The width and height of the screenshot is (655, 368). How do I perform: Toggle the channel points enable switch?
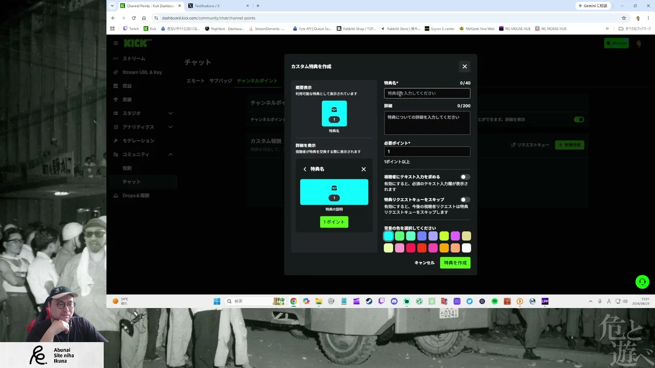click(579, 120)
